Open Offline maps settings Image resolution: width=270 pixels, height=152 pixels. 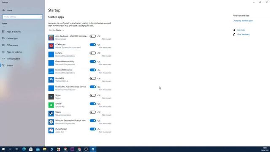(22, 45)
